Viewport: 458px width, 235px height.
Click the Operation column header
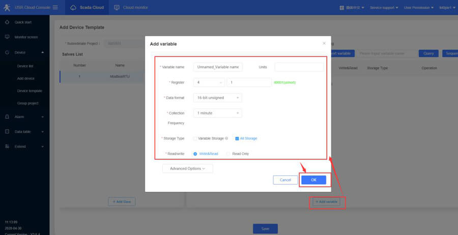429,68
